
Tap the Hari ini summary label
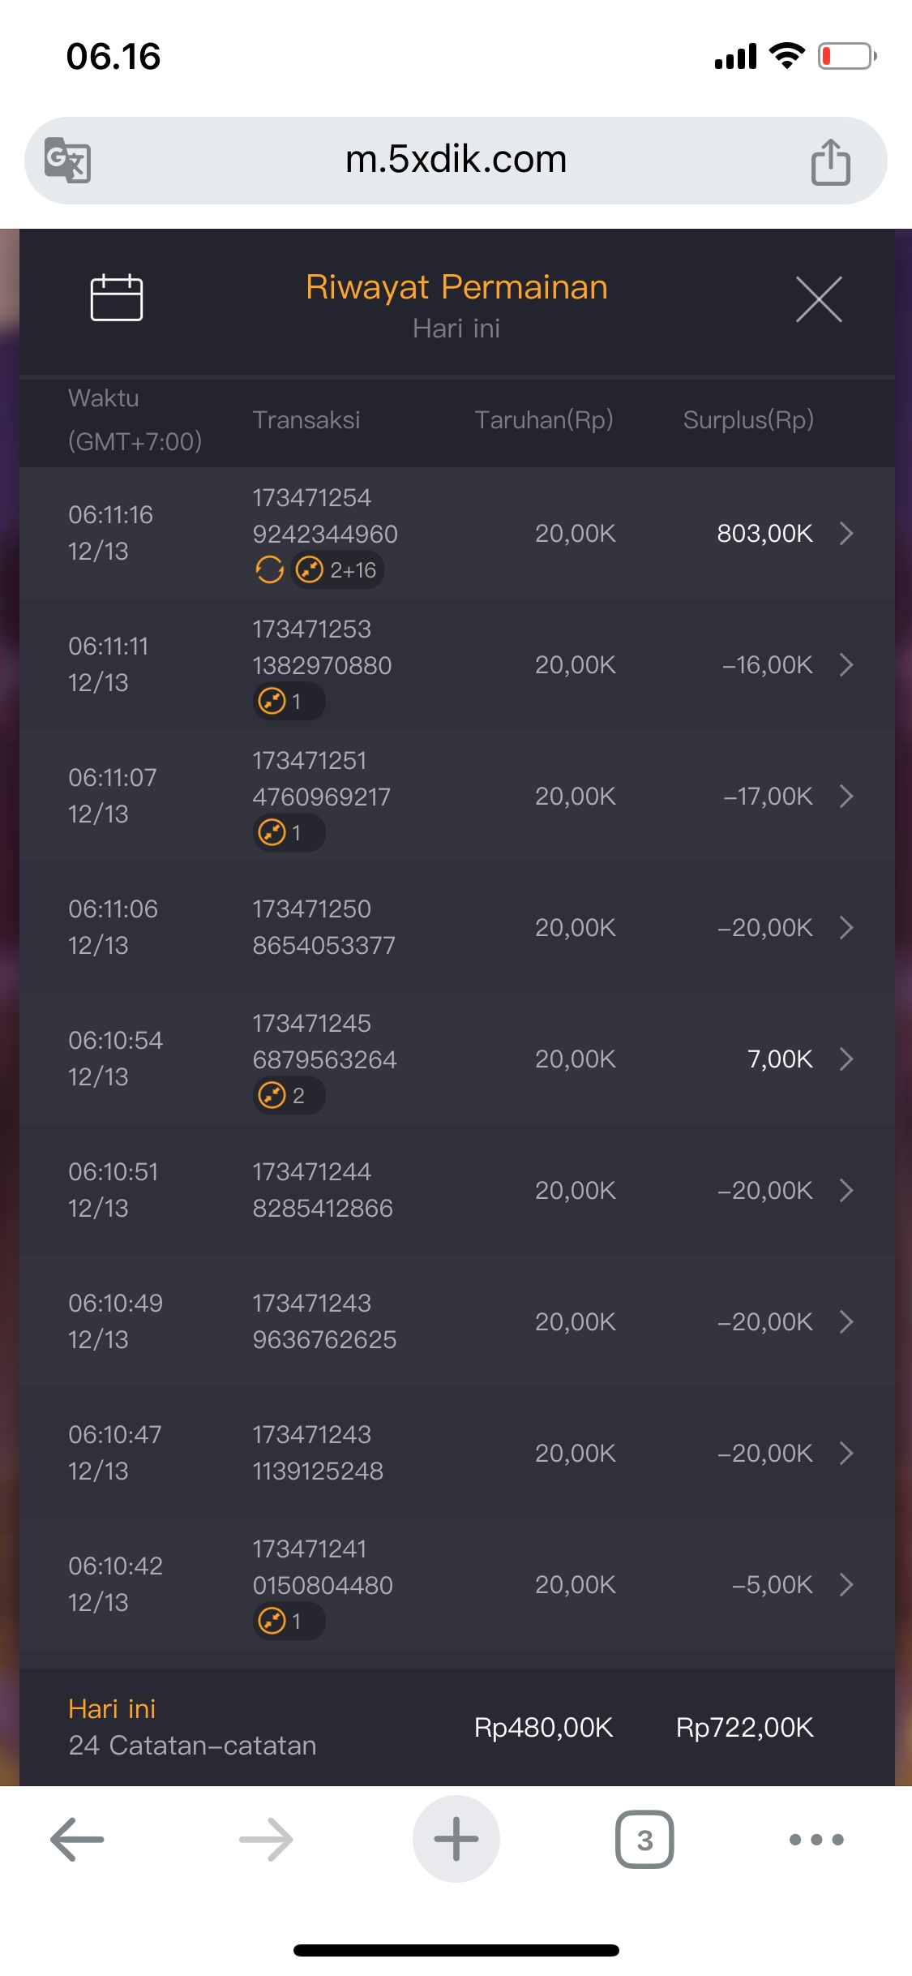pos(112,1709)
